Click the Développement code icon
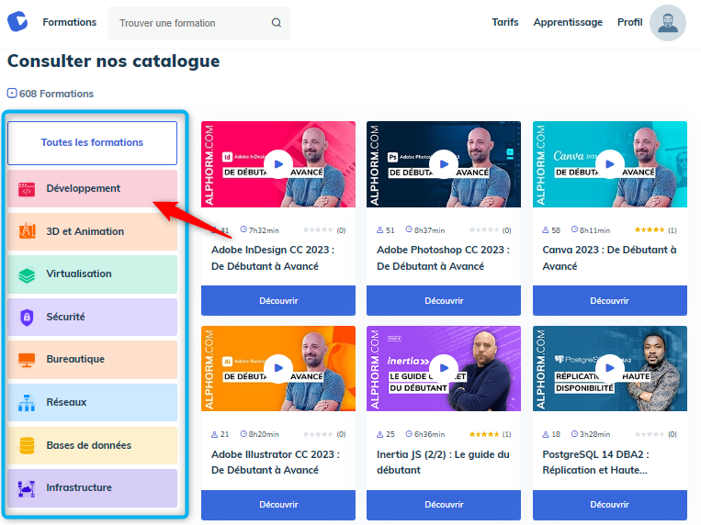 pos(27,189)
